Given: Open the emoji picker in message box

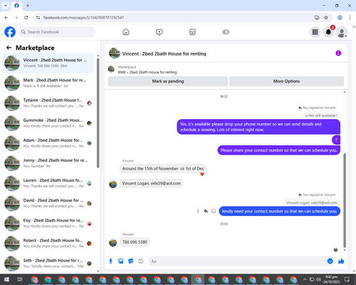Looking at the screenshot, I should pos(330,261).
